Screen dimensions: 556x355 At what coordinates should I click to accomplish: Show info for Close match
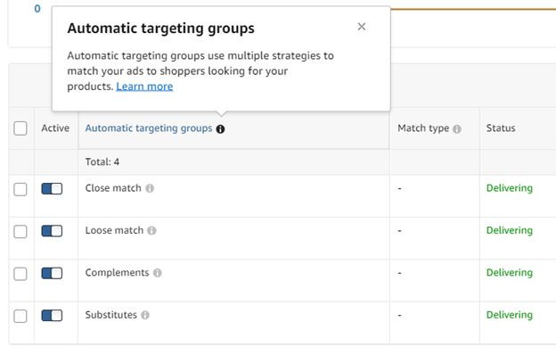point(150,188)
